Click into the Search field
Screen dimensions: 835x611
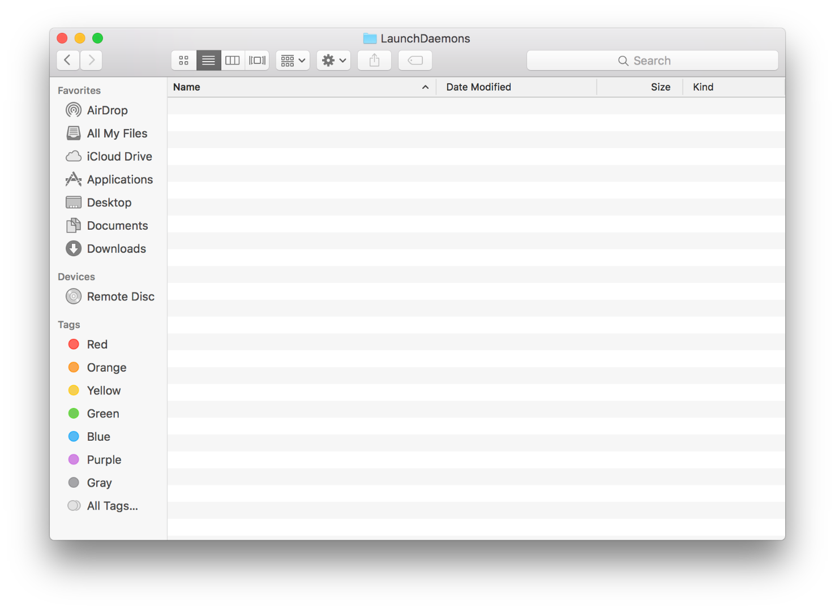pos(652,61)
